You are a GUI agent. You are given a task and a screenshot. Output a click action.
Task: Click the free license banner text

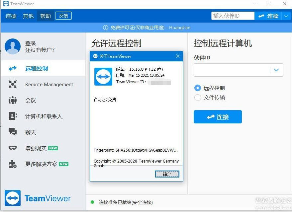[150, 28]
